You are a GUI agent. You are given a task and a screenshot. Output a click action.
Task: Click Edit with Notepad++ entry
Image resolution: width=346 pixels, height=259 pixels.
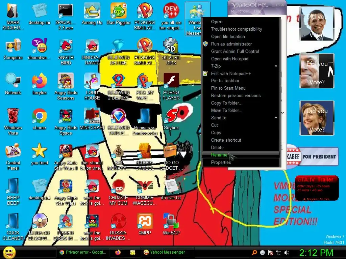[x=241, y=74]
